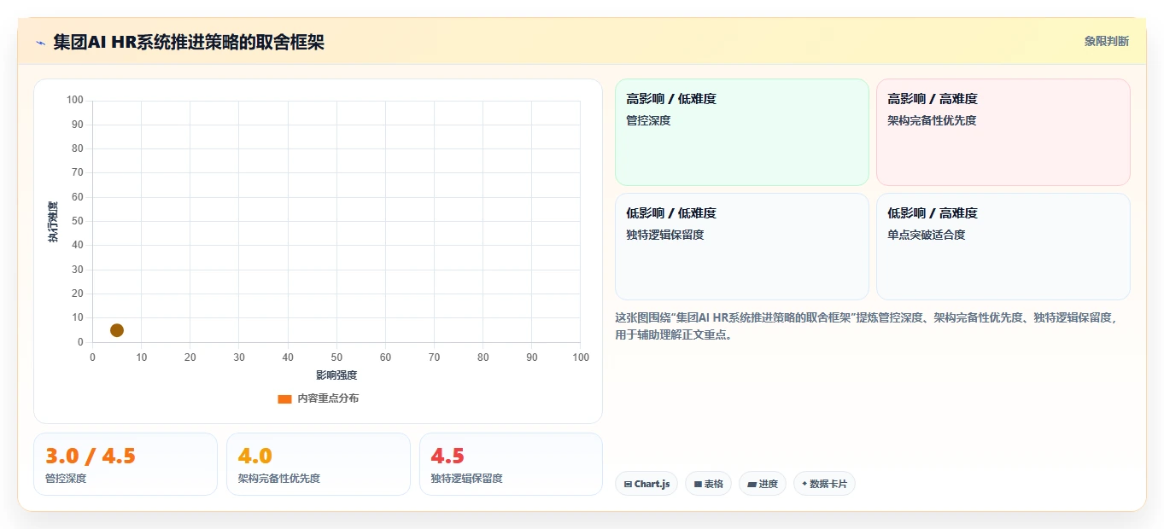
Task: Click the sparkle icon in 数据卡片 chip
Action: tap(804, 484)
